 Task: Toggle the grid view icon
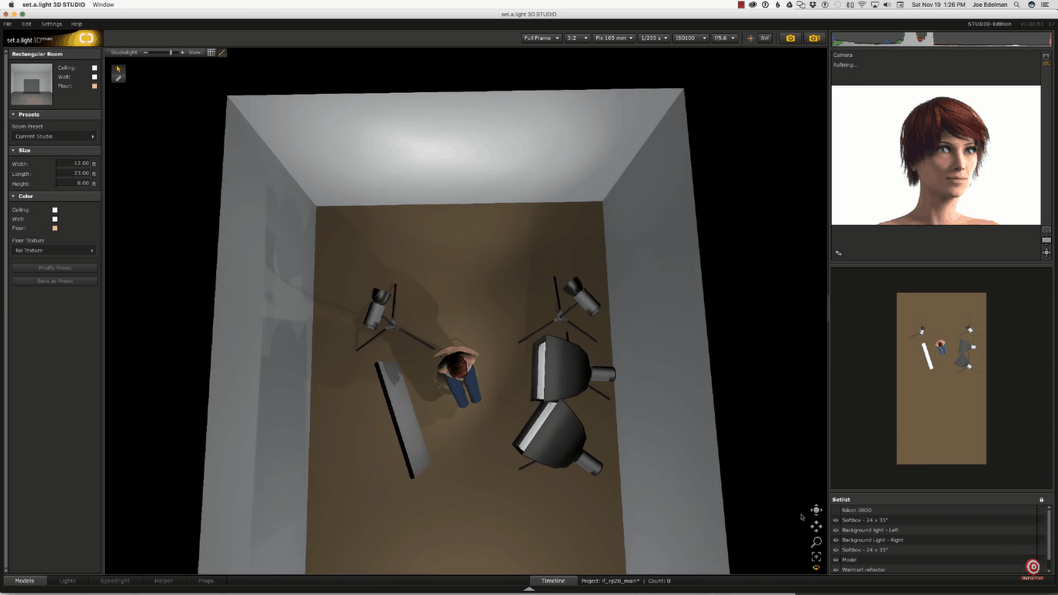(x=211, y=53)
